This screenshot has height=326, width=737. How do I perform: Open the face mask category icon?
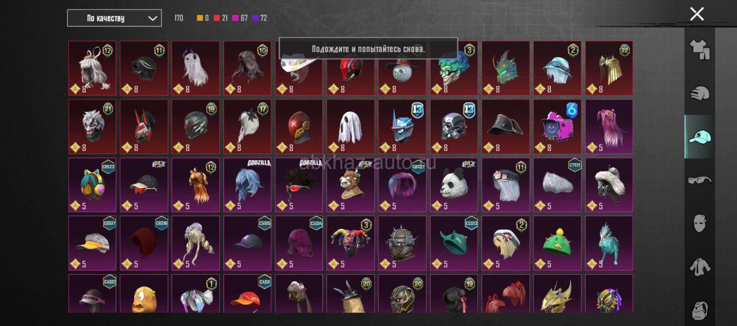point(700,223)
